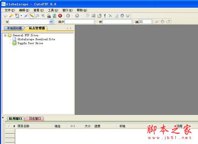This screenshot has height=144, width=198.
Task: Select TappIn Test Drive entry
Action: click(30, 43)
